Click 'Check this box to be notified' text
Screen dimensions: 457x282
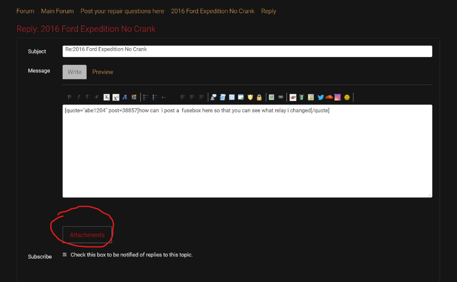pos(132,255)
